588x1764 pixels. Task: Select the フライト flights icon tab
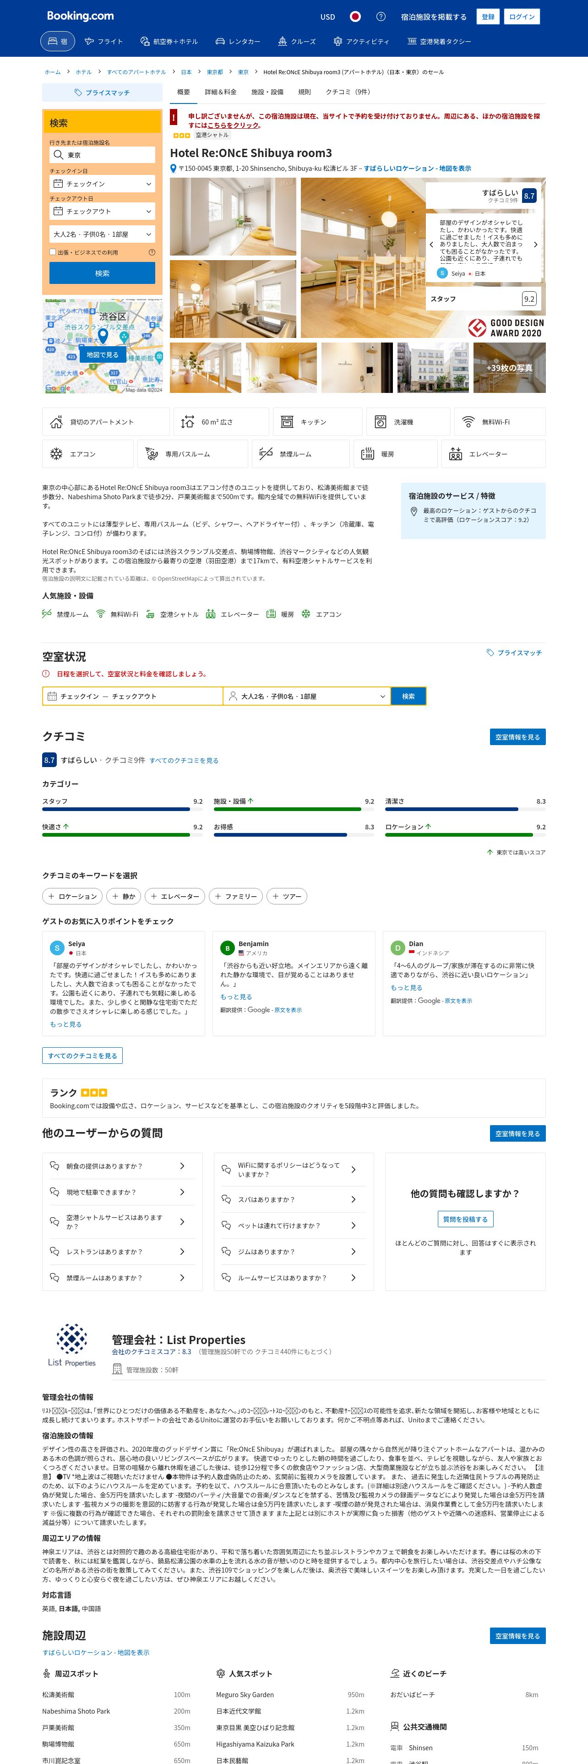[x=104, y=42]
